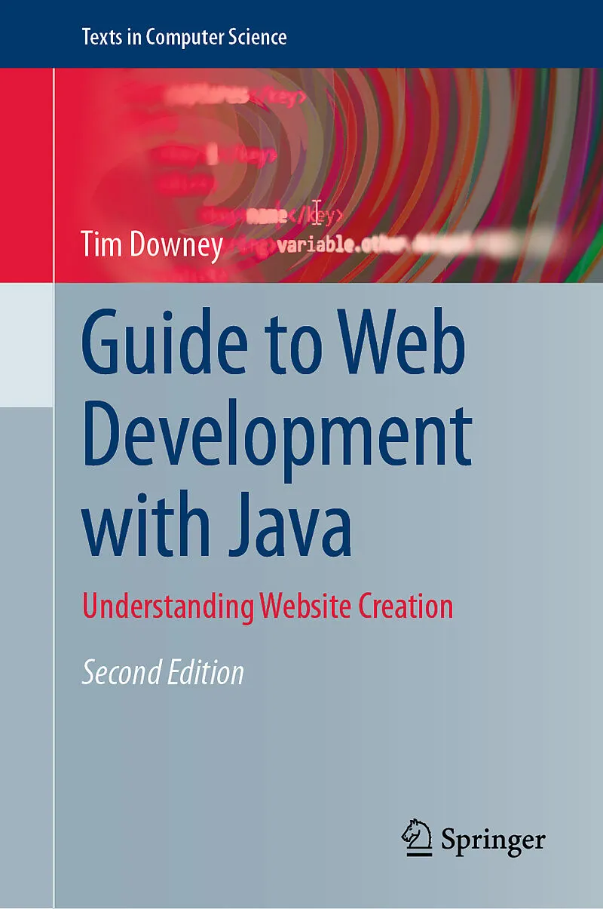The image size is (603, 909).
Task: Click the word "Understanding" in the subtitle
Action: point(167,607)
